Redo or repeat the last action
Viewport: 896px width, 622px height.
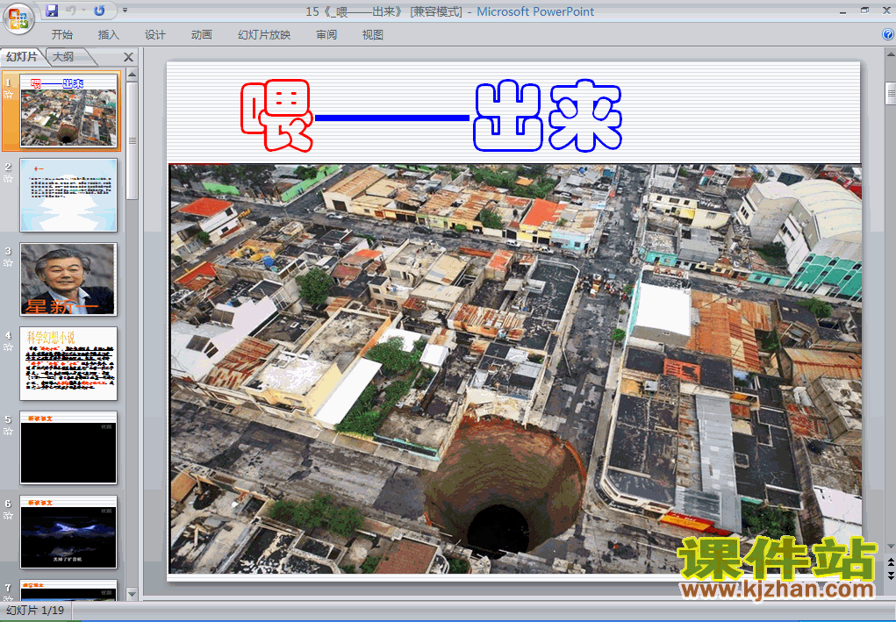(99, 11)
